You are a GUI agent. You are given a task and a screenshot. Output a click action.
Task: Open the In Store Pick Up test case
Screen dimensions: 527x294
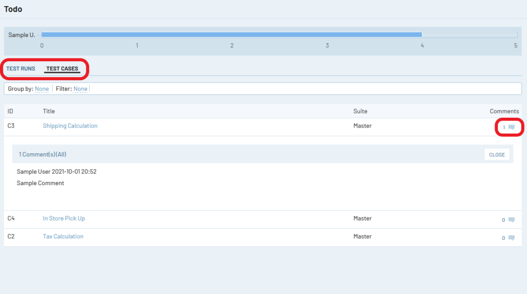pyautogui.click(x=64, y=218)
